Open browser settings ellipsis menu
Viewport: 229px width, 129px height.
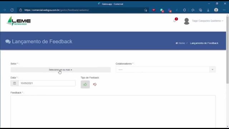tap(224, 10)
